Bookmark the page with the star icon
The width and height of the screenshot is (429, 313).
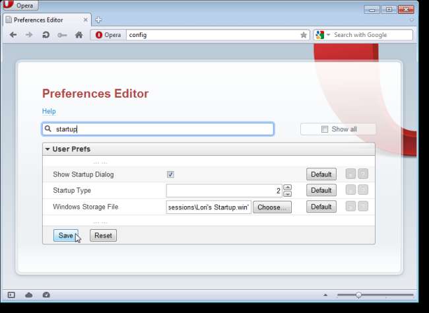(x=304, y=35)
